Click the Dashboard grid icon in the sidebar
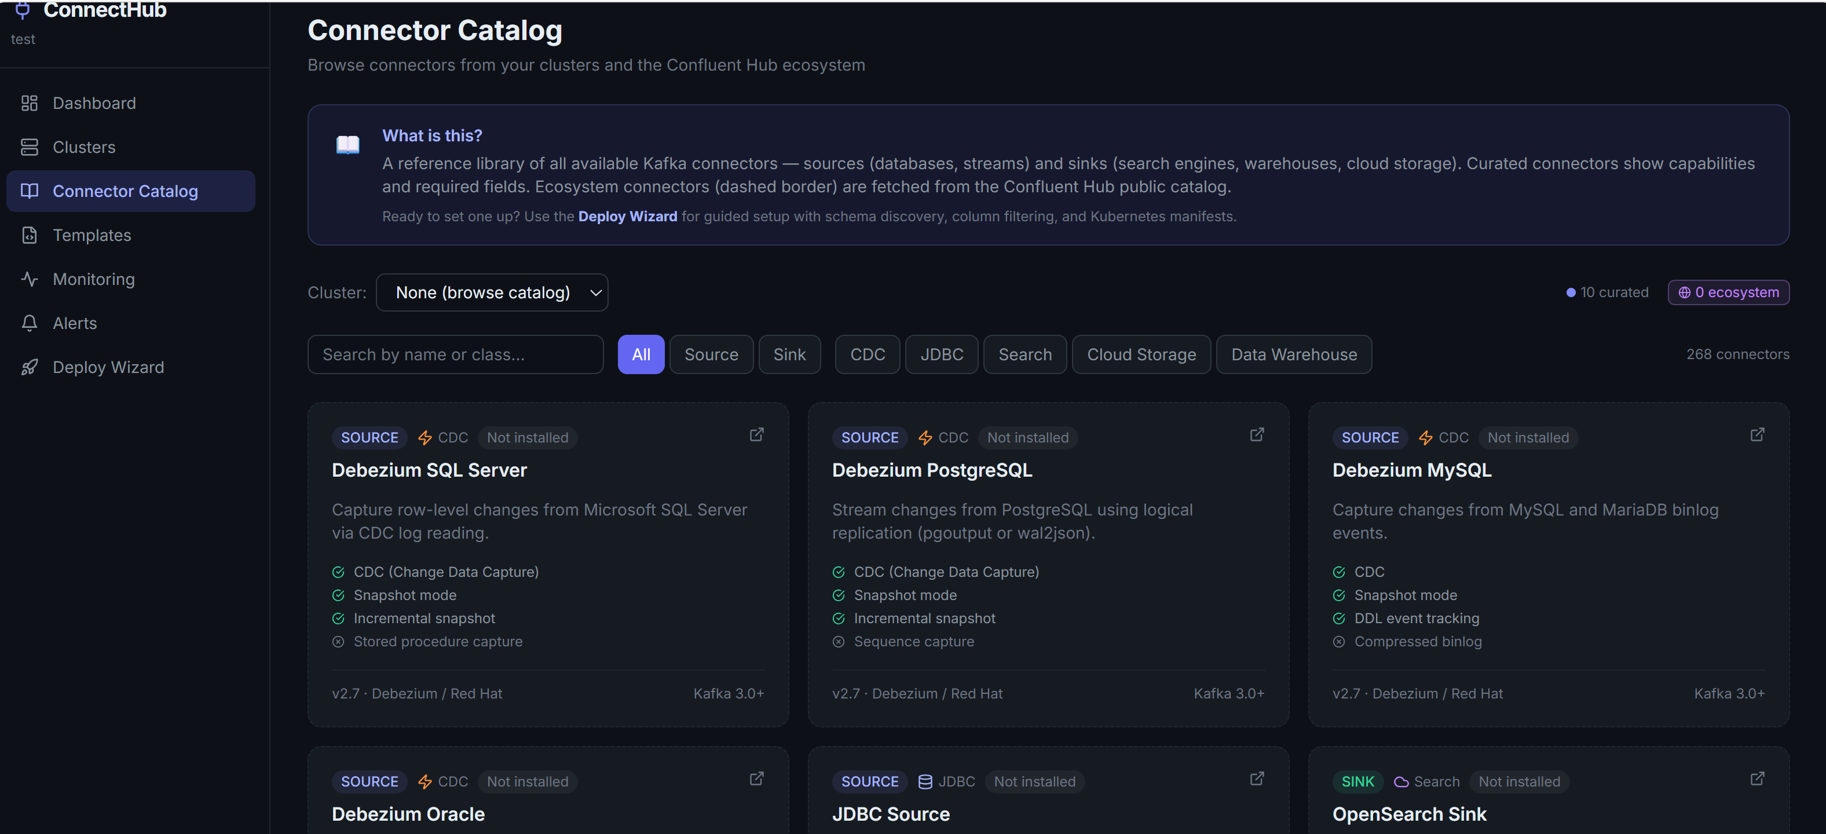1826x834 pixels. pos(29,103)
